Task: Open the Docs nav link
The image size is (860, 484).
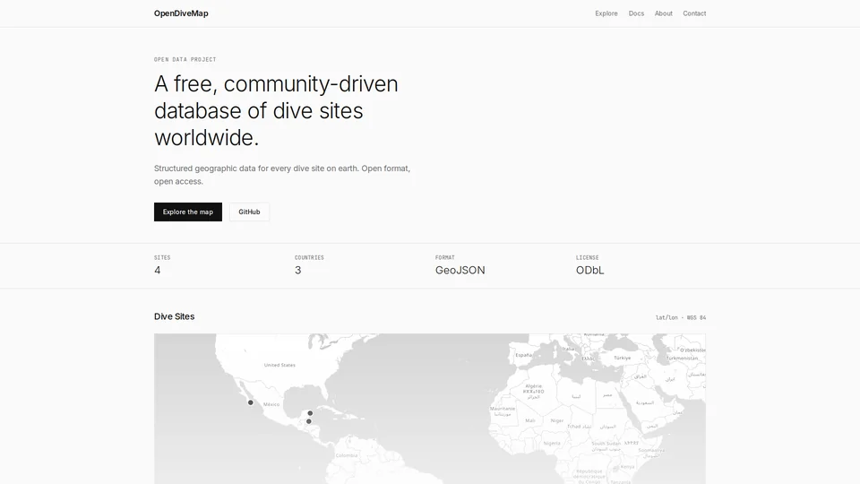Action: (636, 13)
